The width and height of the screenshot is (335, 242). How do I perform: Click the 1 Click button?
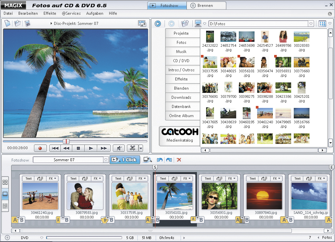(125, 160)
